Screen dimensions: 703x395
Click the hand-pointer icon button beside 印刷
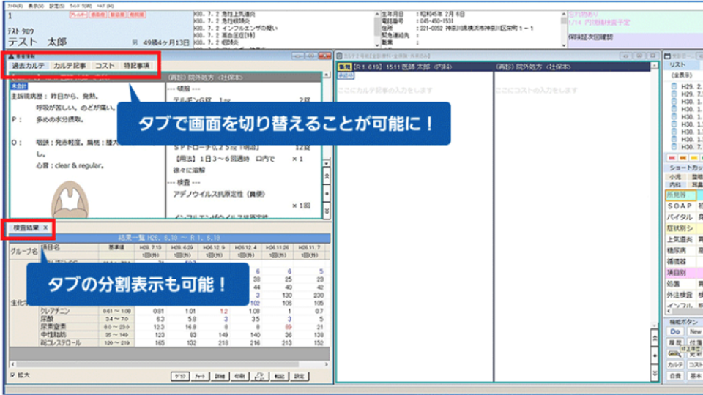[x=259, y=376]
